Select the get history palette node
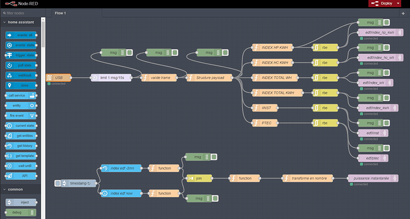Screen dimensions: 410x219 tap(21, 146)
